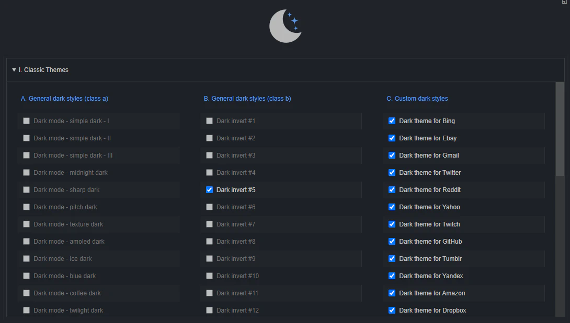Untick Dark theme for GitHub

tap(392, 242)
